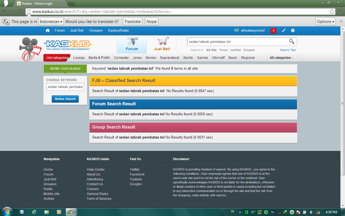Click the volume speaker tray icon
This screenshot has width=345, height=216.
point(311,212)
